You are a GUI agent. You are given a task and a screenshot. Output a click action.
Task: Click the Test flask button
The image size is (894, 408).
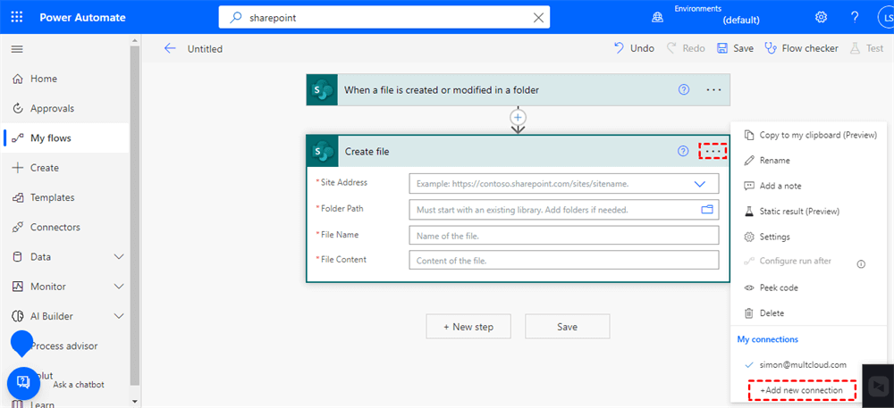pyautogui.click(x=866, y=48)
